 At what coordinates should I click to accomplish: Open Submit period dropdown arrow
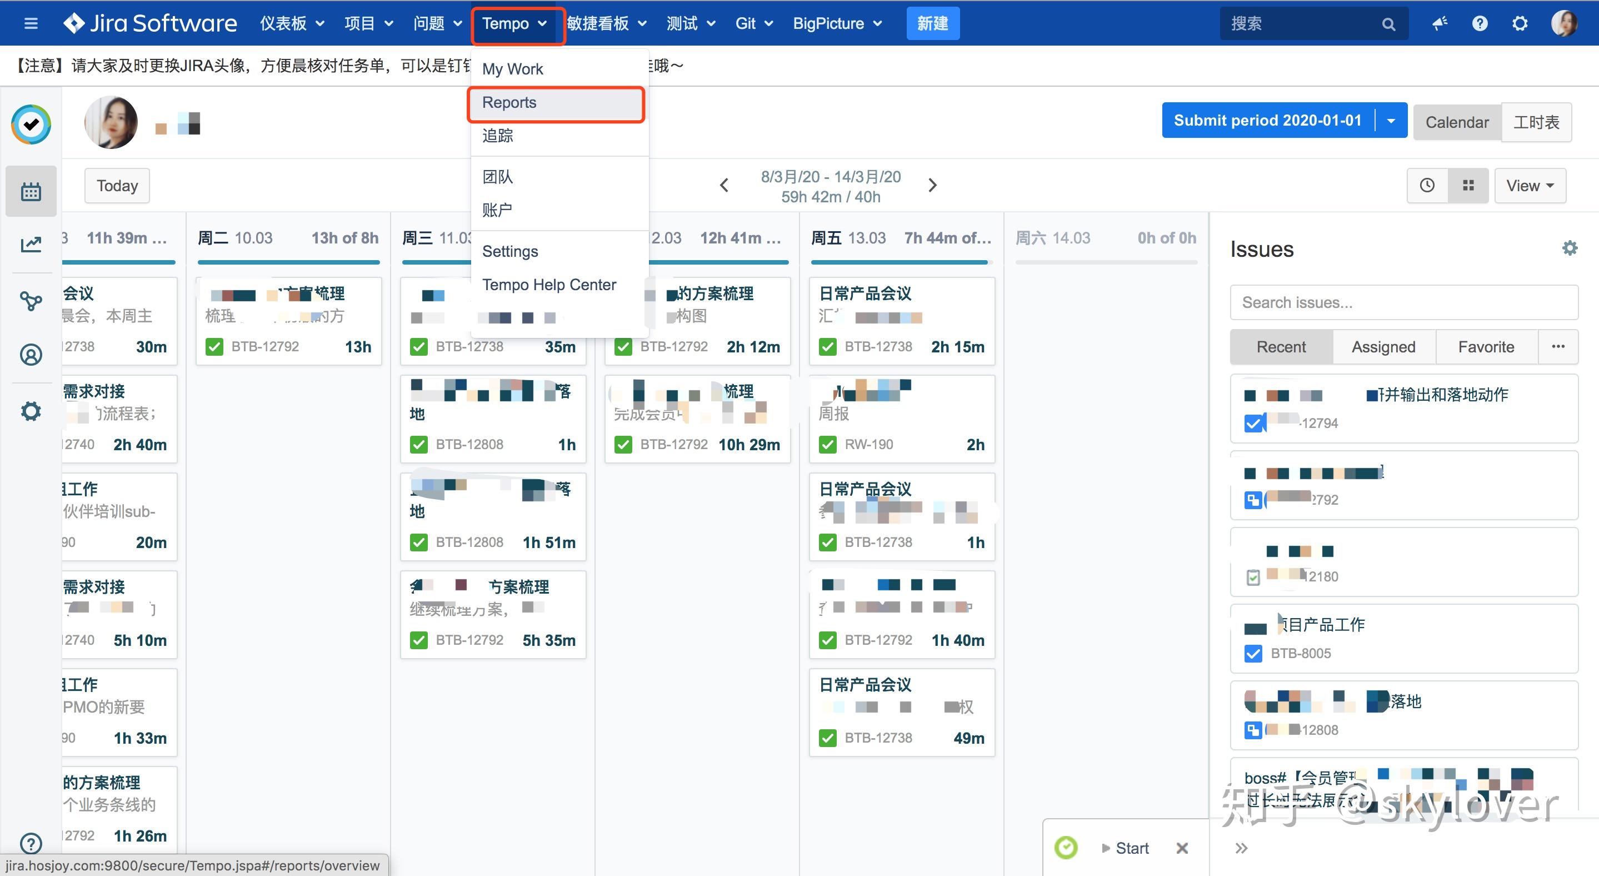[x=1391, y=121]
